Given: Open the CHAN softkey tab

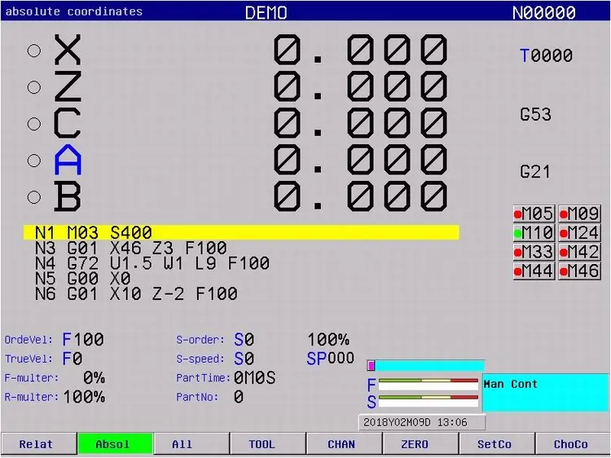Looking at the screenshot, I should (x=342, y=444).
